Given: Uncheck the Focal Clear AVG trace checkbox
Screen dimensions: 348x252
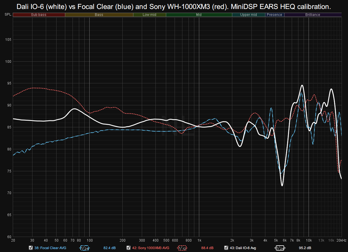Looking at the screenshot, I should (x=31, y=248).
